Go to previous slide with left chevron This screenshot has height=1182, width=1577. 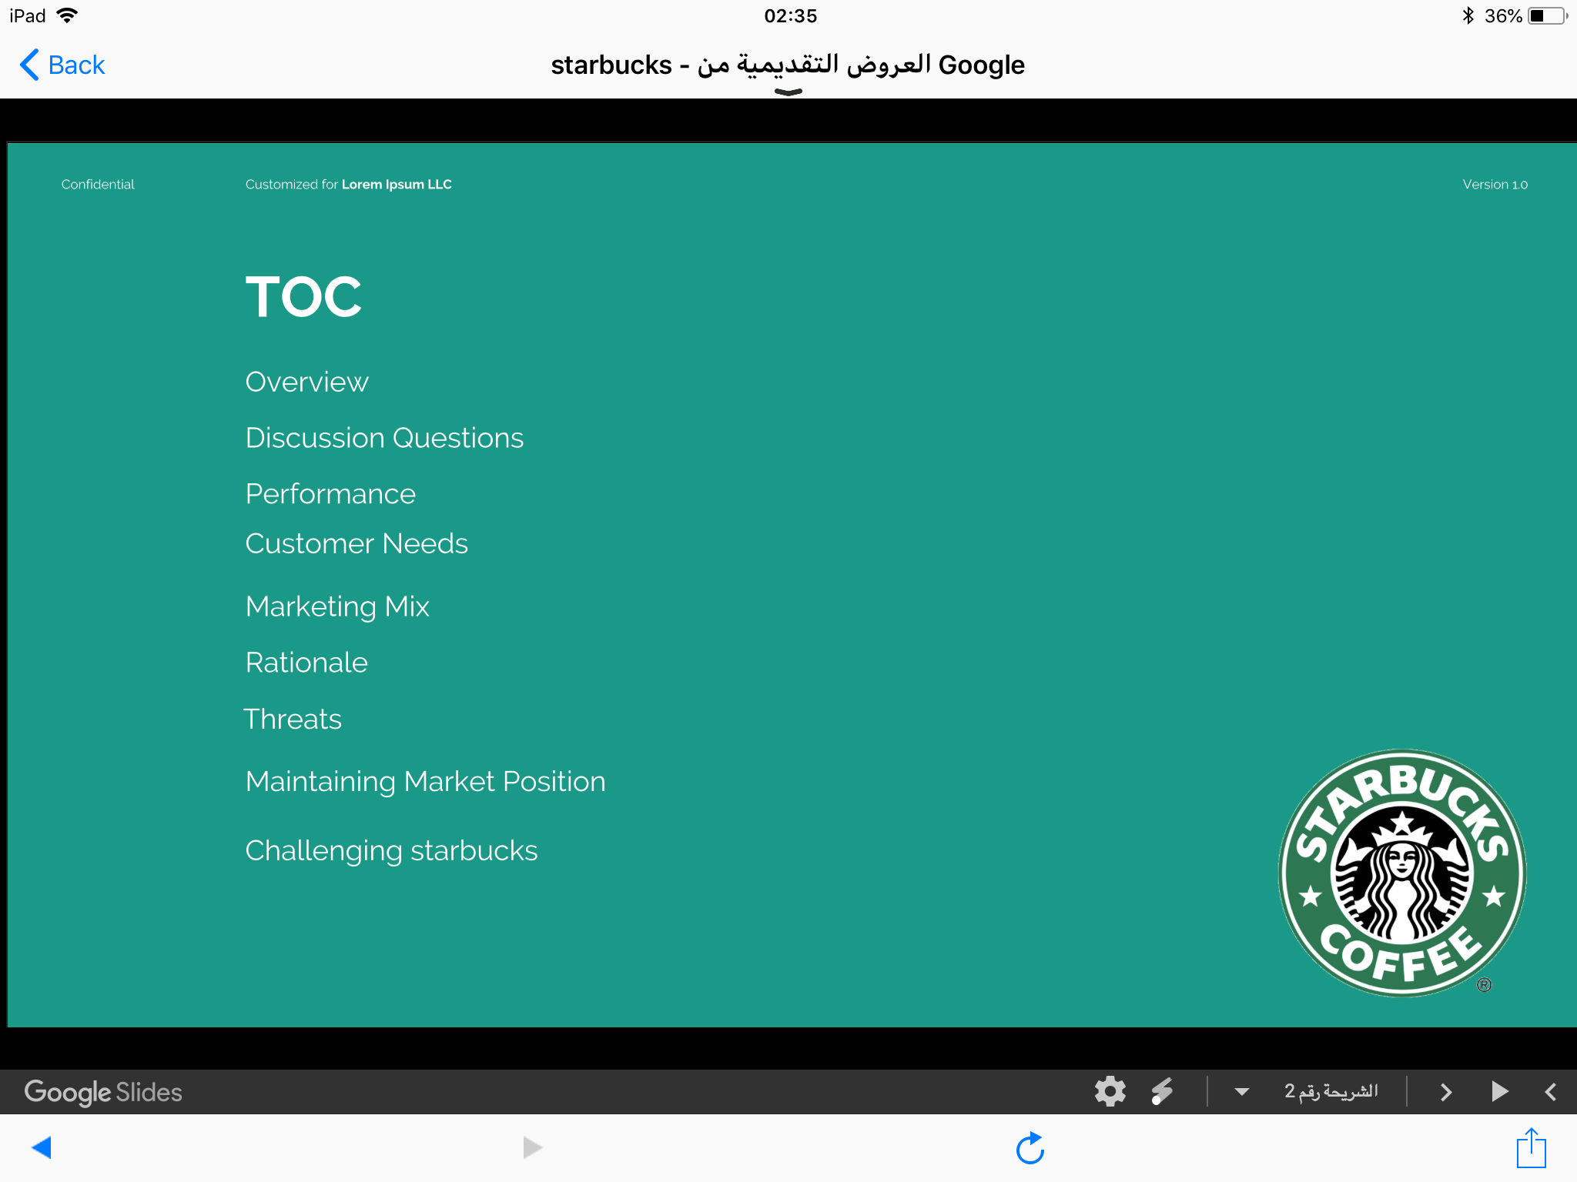click(x=1551, y=1091)
